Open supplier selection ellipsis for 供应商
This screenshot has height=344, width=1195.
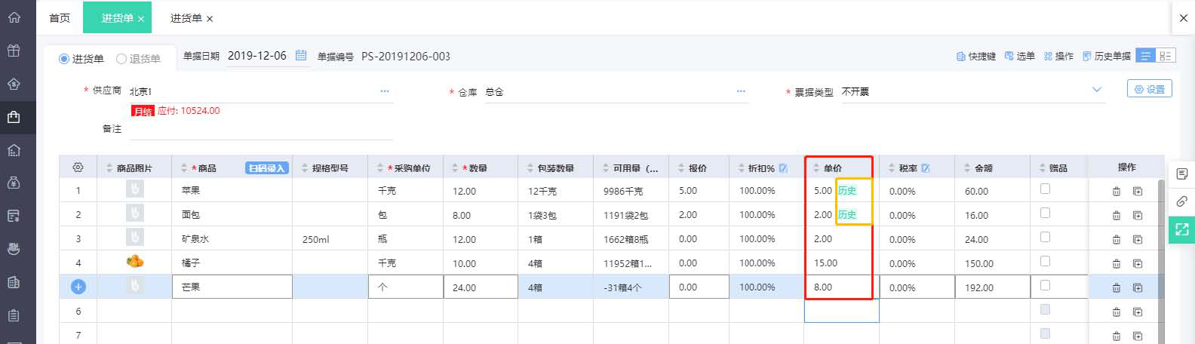coord(385,91)
